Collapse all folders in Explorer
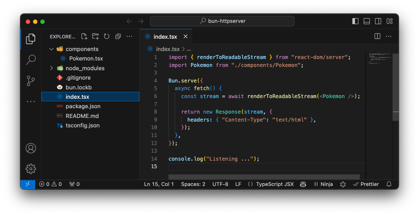 [118, 37]
